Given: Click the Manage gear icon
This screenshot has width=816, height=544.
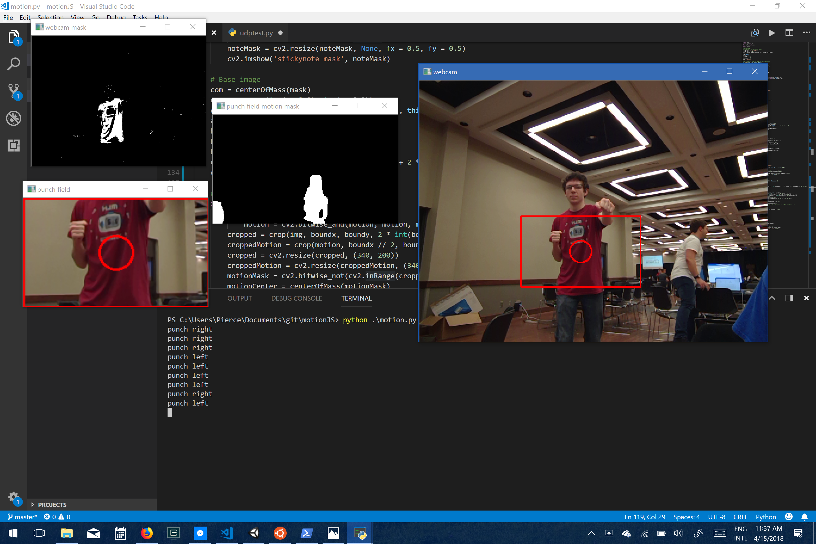Looking at the screenshot, I should [14, 497].
